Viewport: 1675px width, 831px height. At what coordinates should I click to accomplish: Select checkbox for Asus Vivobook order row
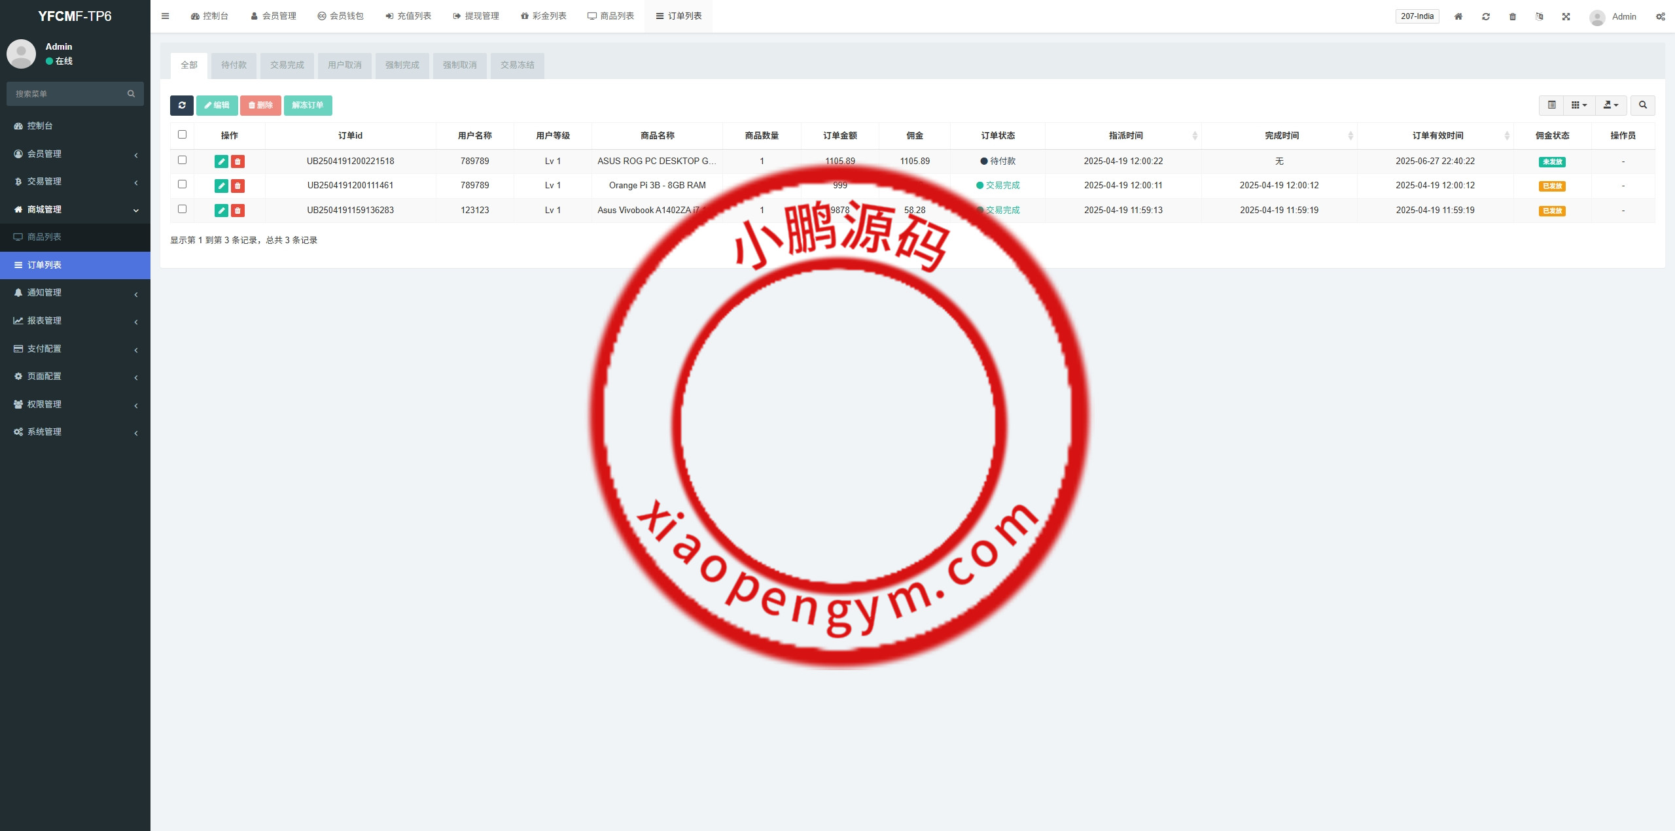pos(183,209)
